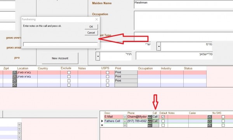Tick the USPS checkbox in the second address row
The height and width of the screenshot is (140, 233).
click(108, 77)
